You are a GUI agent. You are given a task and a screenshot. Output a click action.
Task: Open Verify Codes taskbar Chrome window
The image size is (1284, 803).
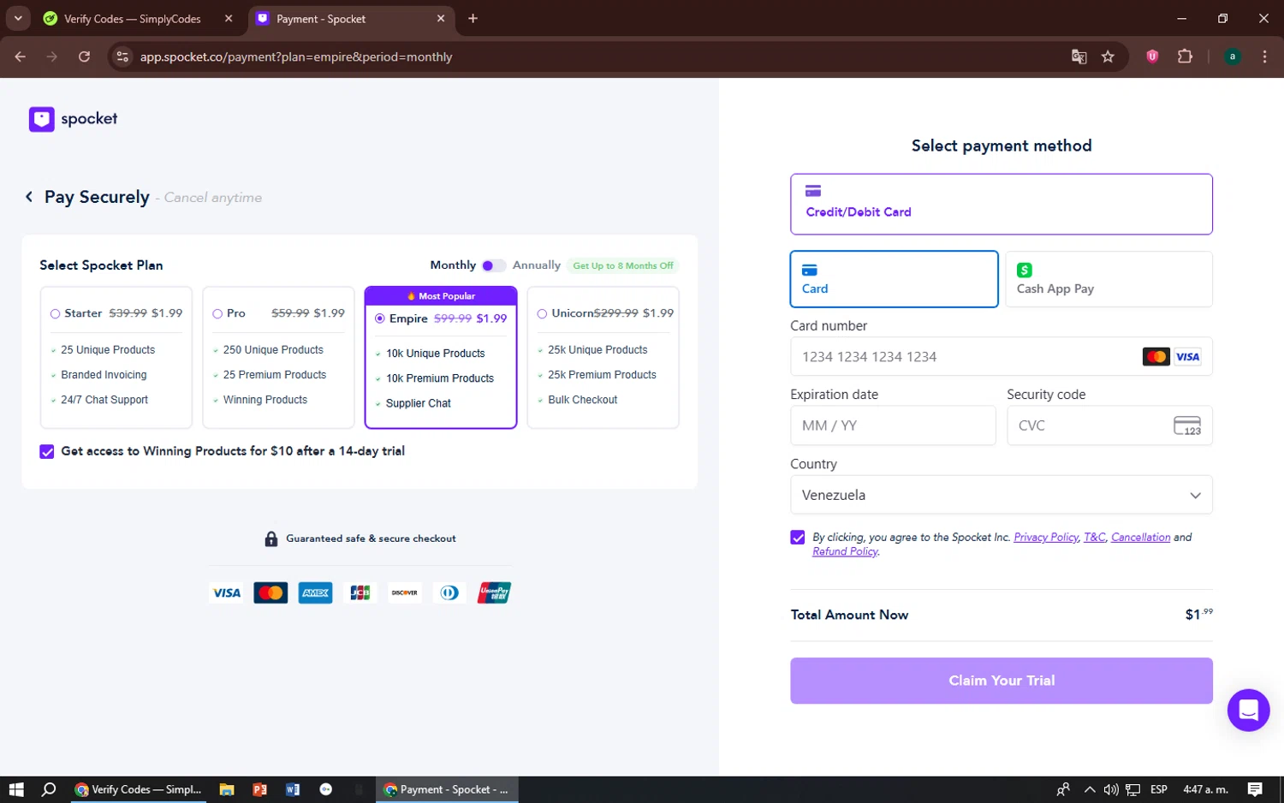pyautogui.click(x=138, y=789)
